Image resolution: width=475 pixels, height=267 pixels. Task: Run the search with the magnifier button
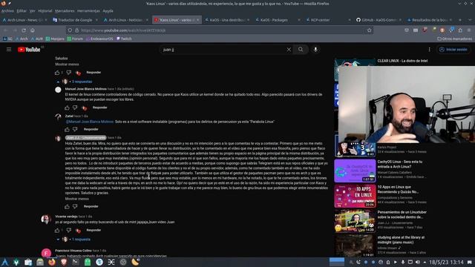(x=301, y=50)
